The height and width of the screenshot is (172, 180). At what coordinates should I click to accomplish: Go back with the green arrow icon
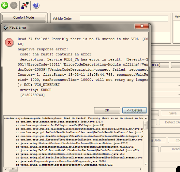5,5
